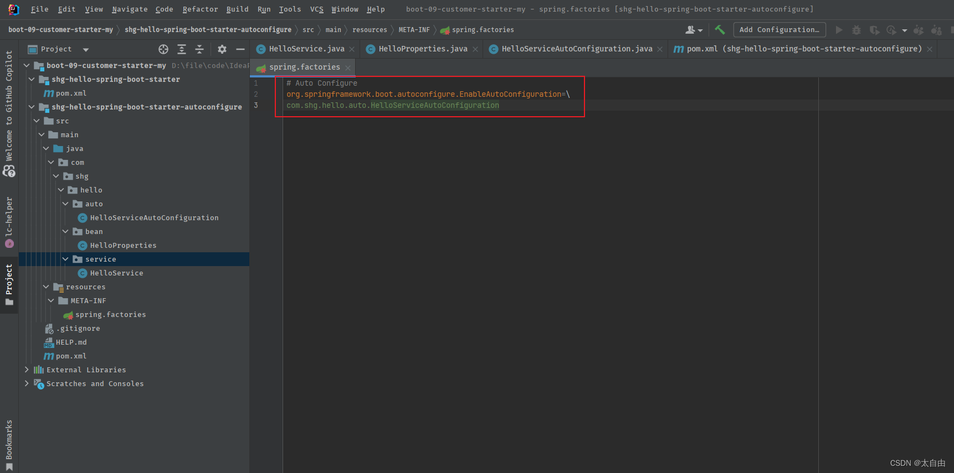Close the pom.xml editor tab

pos(930,49)
